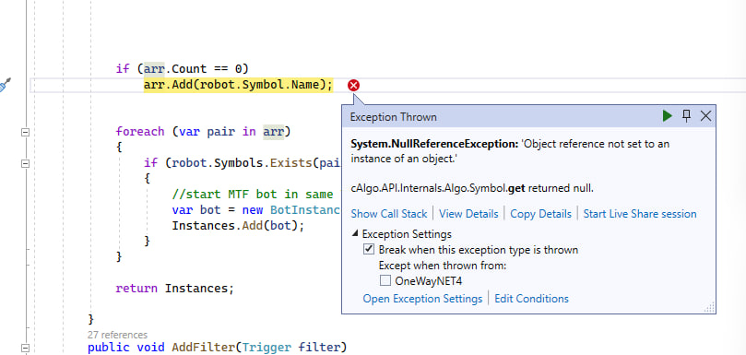Click Copy Details link

[x=540, y=214]
